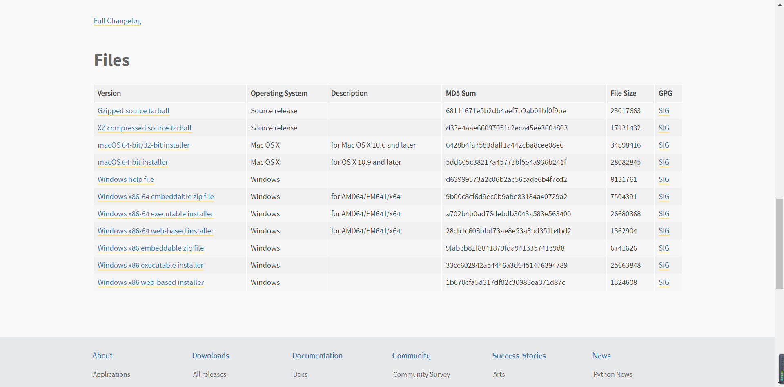
Task: Open macOS 64-bit installer link
Action: pyautogui.click(x=133, y=162)
